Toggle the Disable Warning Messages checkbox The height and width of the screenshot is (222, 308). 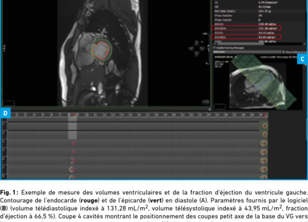pyautogui.click(x=215, y=48)
